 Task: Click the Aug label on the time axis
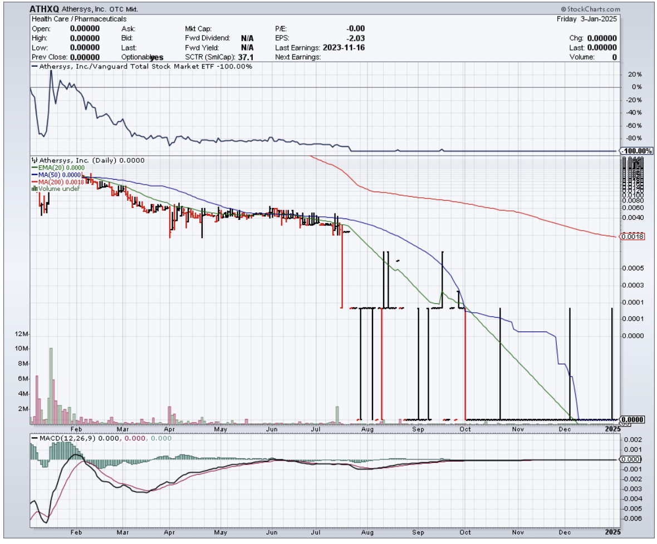366,429
